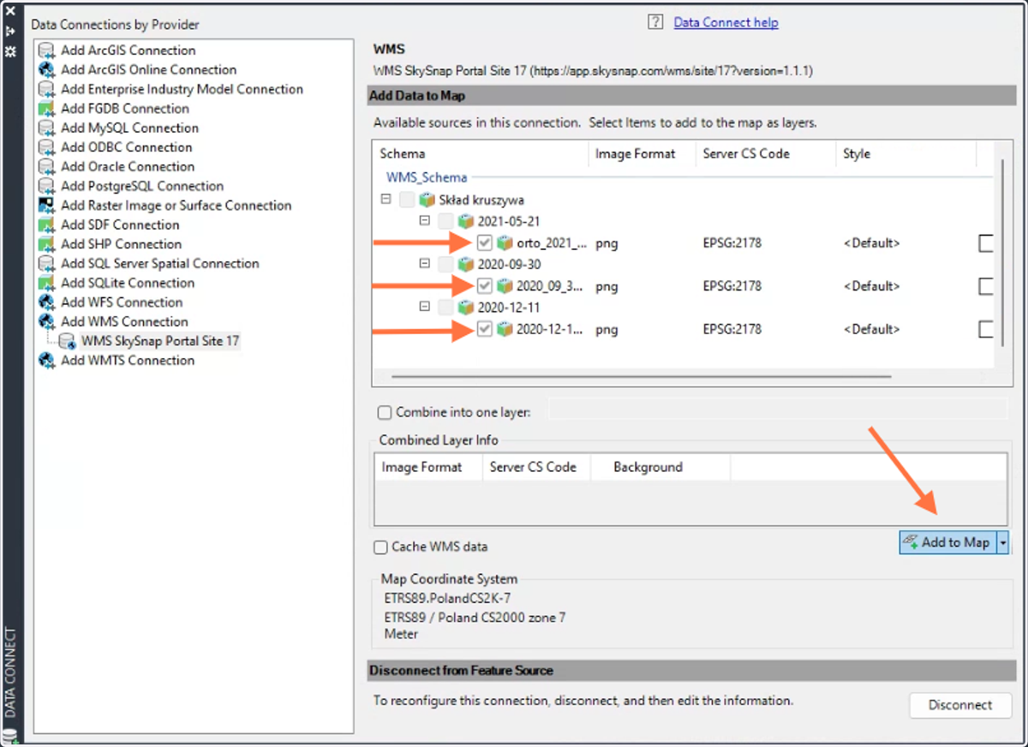Click the Add SHP Connection icon
Viewport: 1028px width, 747px height.
pyautogui.click(x=47, y=244)
